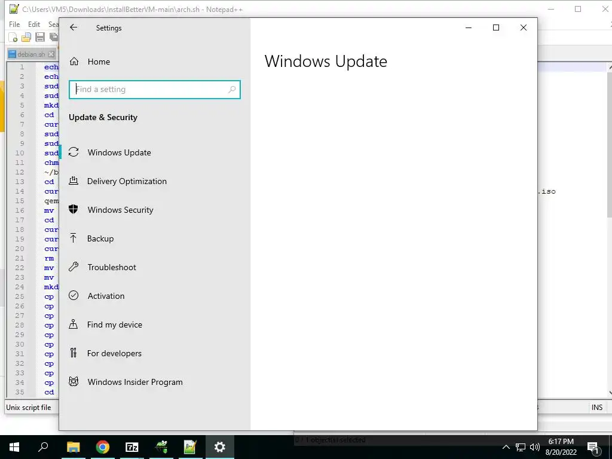Open Google Chrome from the taskbar
This screenshot has width=612, height=459.
pyautogui.click(x=102, y=447)
